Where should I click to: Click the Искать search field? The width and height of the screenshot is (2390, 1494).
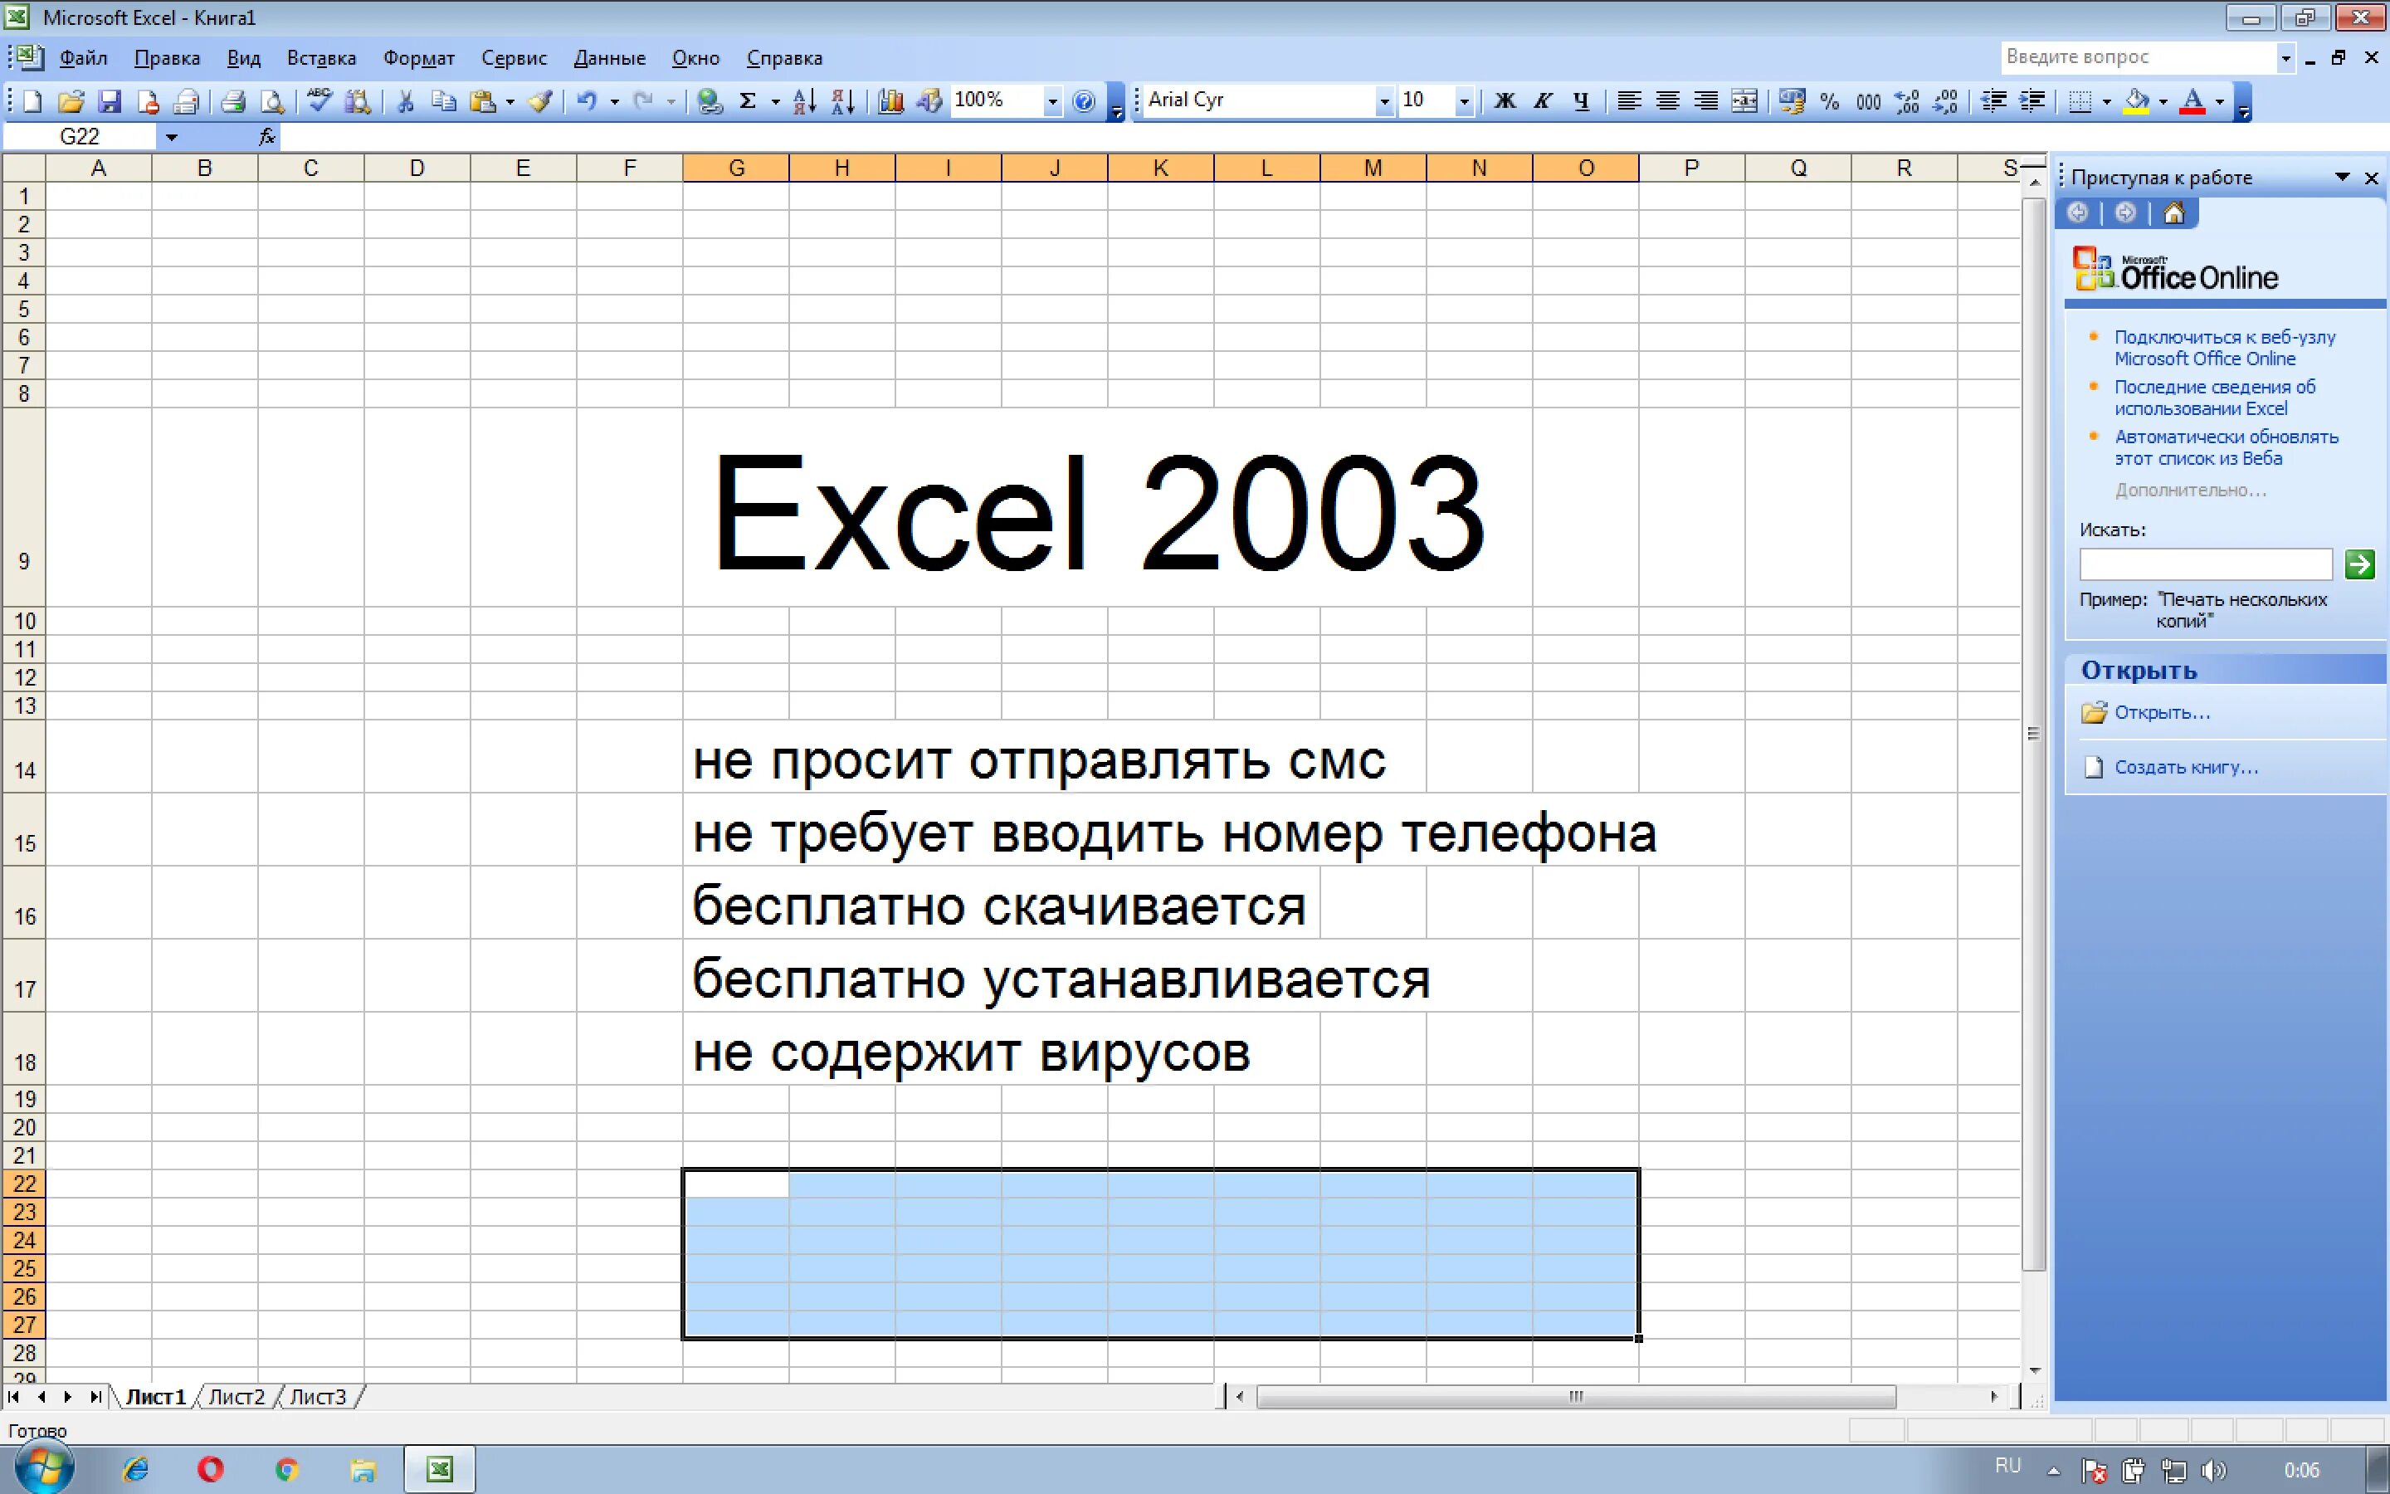click(x=2204, y=564)
